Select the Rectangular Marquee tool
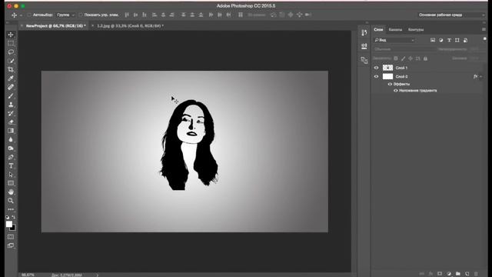Viewport: 492px width, 277px height. pos(11,43)
